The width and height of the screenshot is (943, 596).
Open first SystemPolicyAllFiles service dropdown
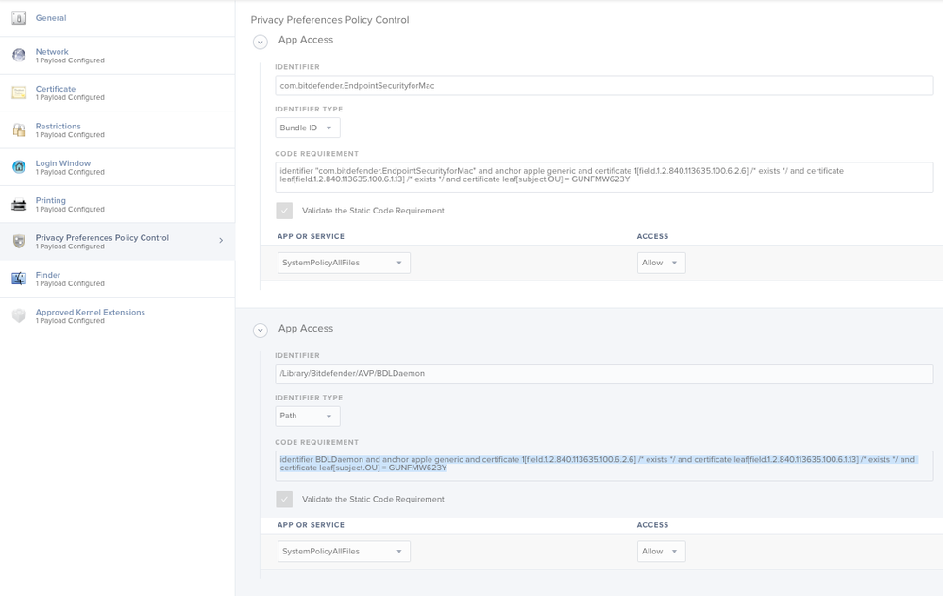344,263
